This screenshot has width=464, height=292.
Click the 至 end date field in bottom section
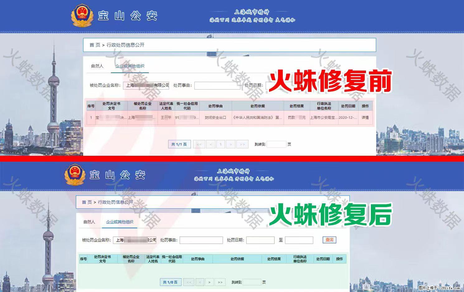pyautogui.click(x=298, y=240)
